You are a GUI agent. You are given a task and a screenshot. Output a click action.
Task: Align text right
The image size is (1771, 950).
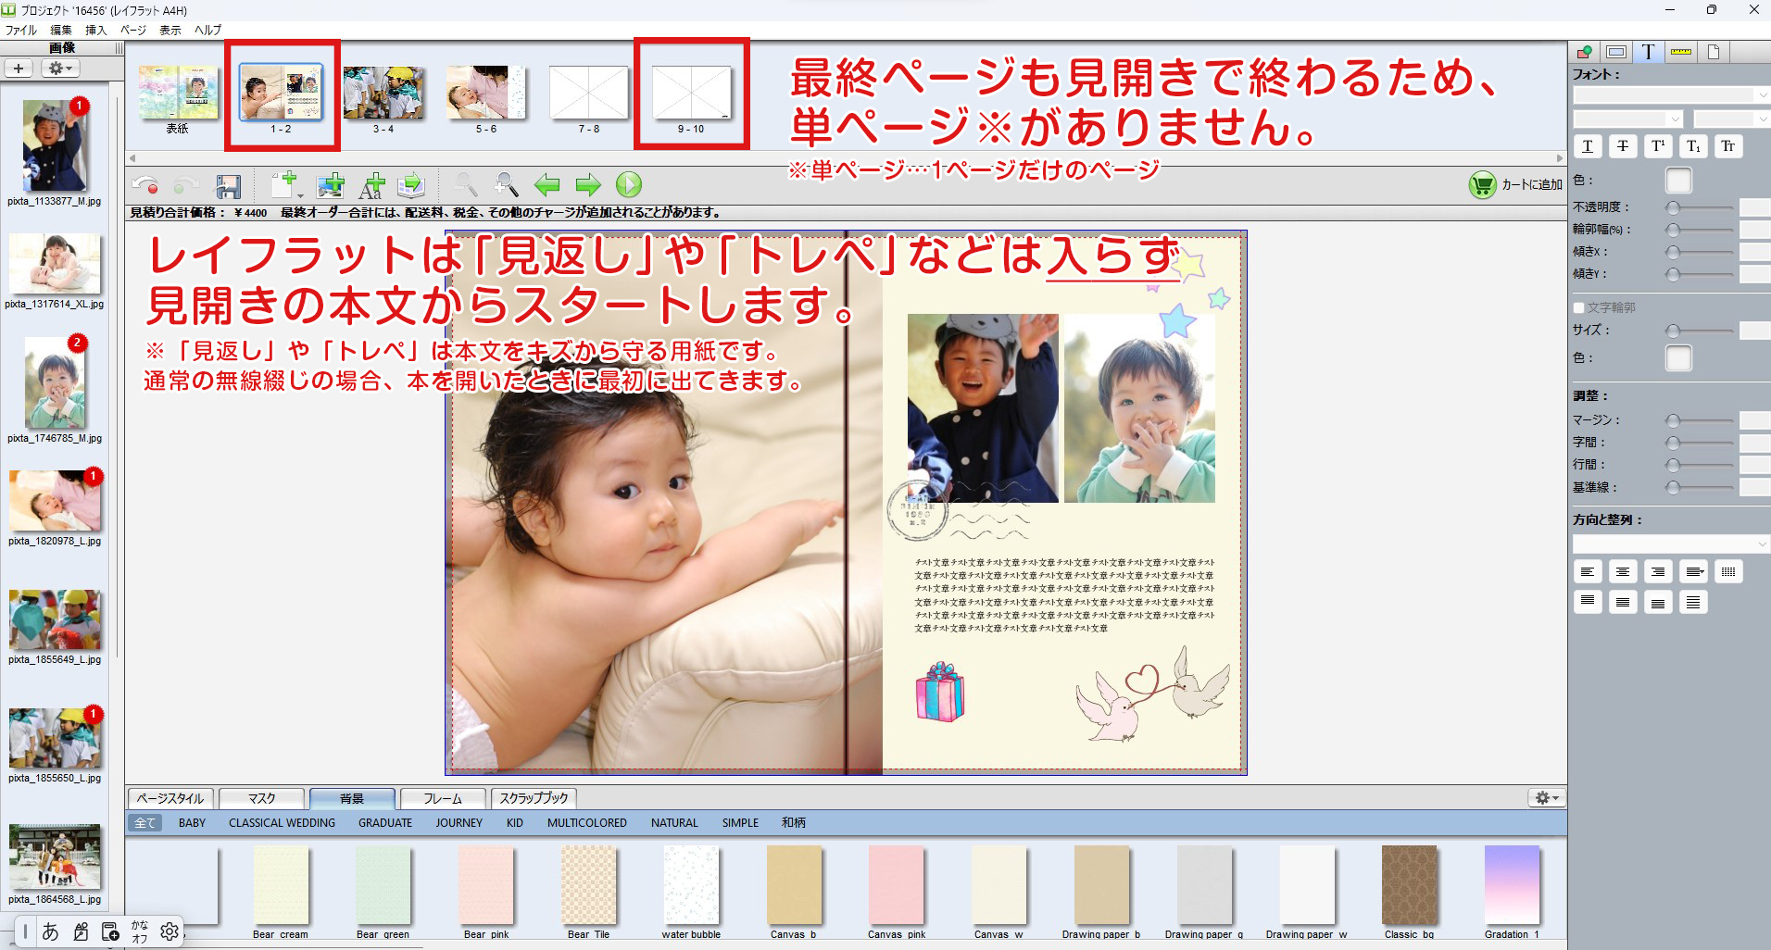1658,572
